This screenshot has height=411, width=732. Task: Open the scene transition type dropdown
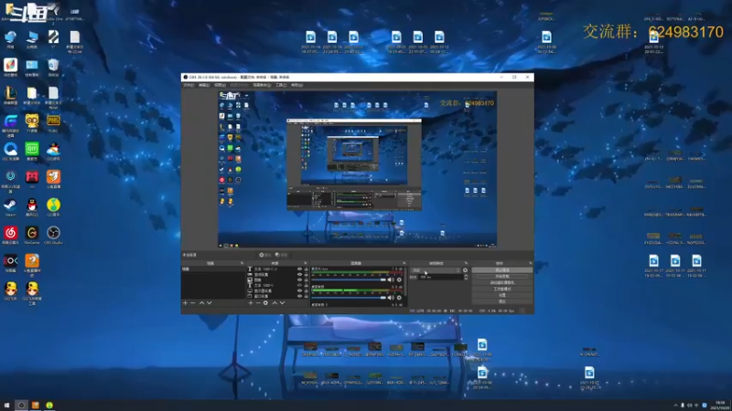point(436,270)
